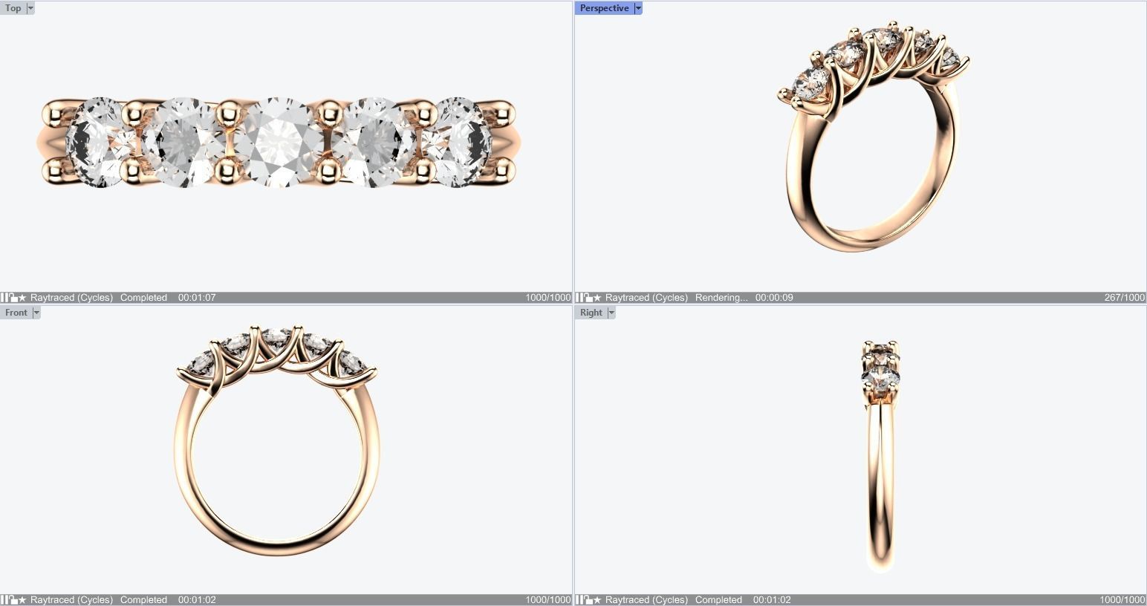Activate the Right viewport title label
The width and height of the screenshot is (1147, 606).
tap(591, 313)
